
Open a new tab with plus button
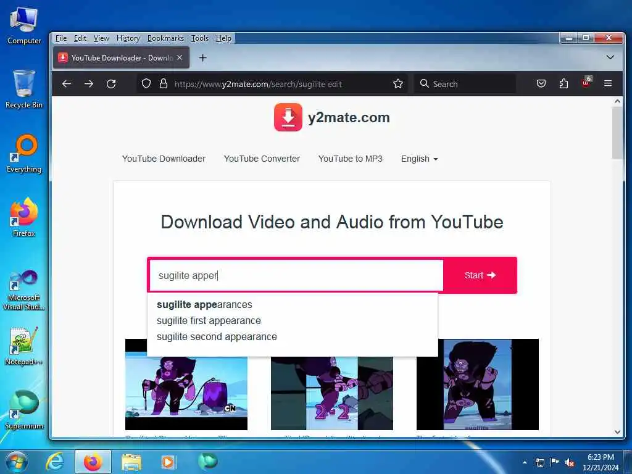(x=202, y=58)
